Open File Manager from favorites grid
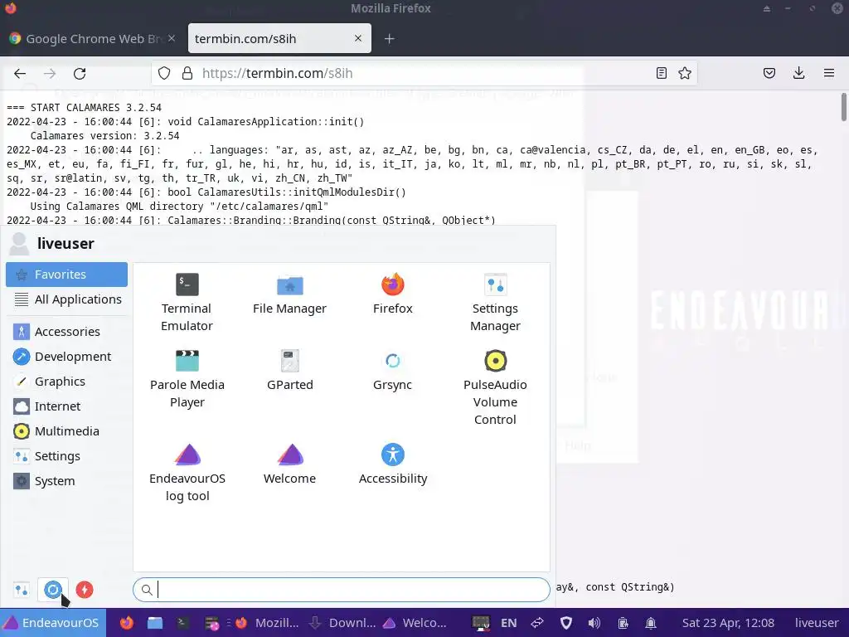 [x=289, y=294]
